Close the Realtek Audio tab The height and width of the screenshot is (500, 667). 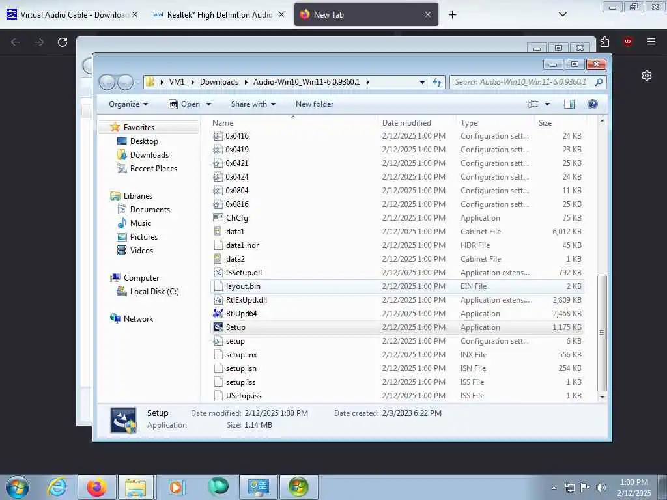click(281, 14)
